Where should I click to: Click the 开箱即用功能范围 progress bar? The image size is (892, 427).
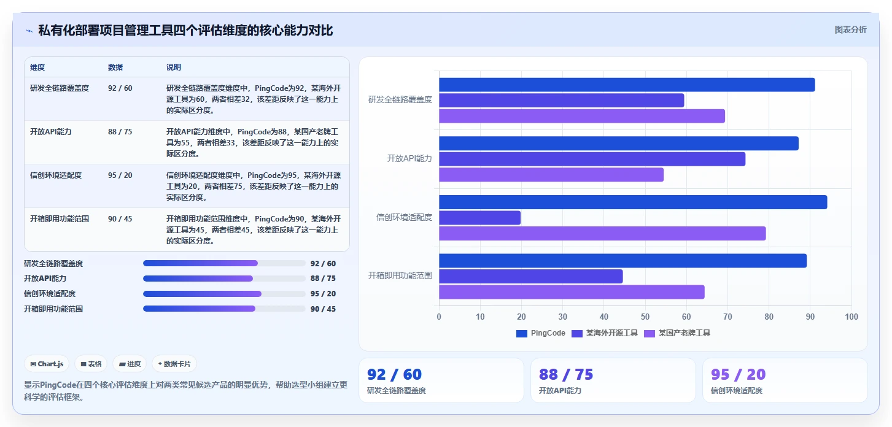[224, 309]
